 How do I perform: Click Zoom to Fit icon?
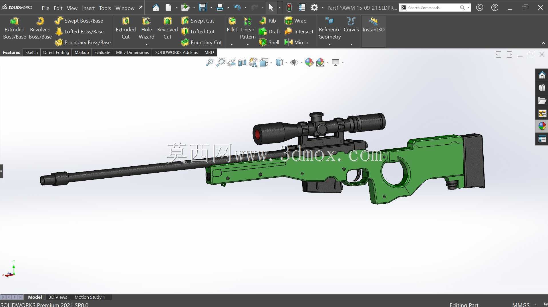pyautogui.click(x=209, y=62)
